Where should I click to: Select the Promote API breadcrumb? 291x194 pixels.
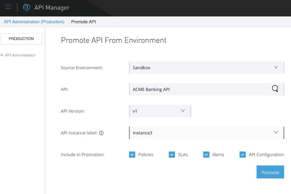pos(83,22)
